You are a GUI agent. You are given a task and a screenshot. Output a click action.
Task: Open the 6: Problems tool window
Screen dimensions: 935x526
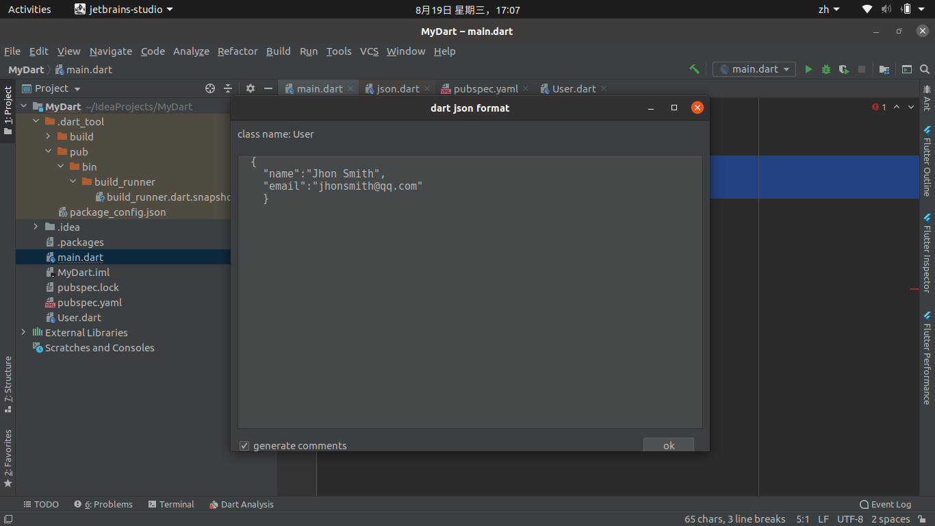tap(103, 505)
